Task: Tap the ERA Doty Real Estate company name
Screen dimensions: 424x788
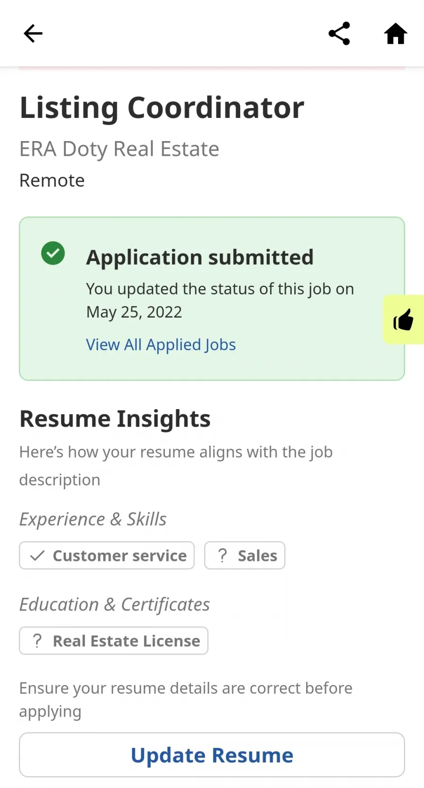Action: (x=119, y=149)
